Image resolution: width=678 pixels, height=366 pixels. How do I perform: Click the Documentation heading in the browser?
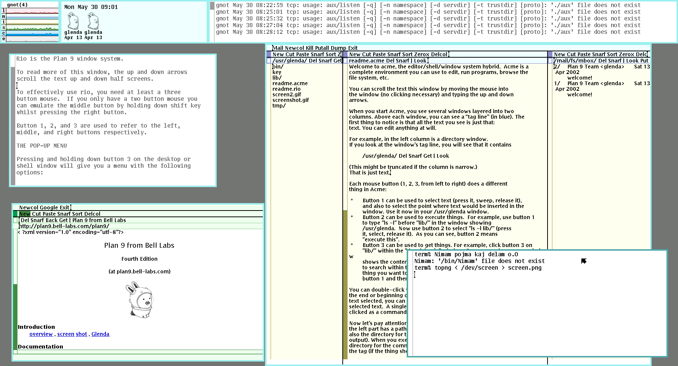pos(41,347)
